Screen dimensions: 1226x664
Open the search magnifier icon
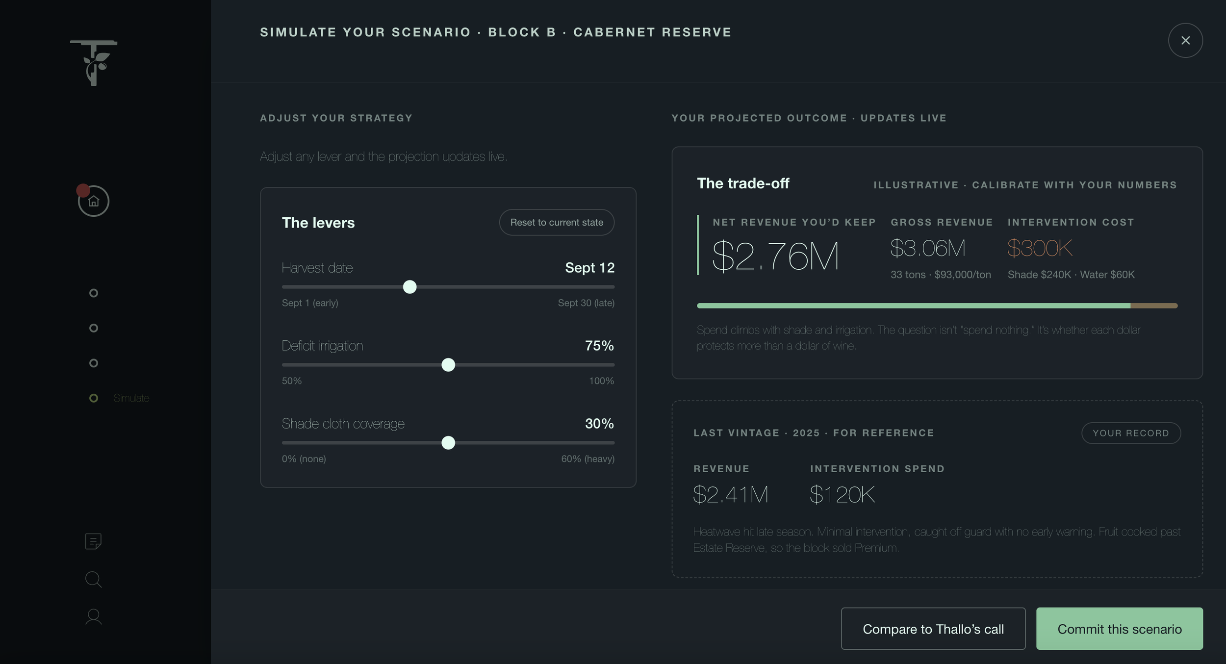tap(93, 579)
